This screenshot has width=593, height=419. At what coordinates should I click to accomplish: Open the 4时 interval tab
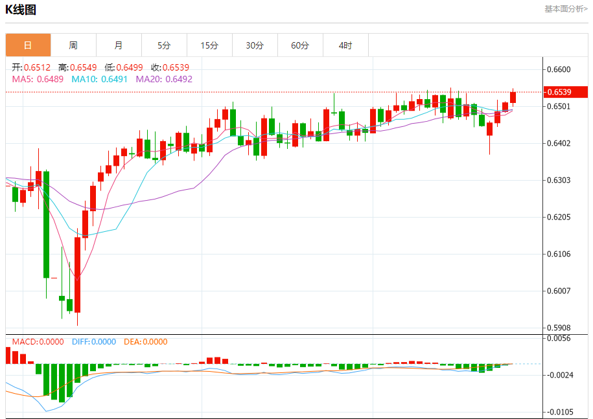point(345,45)
